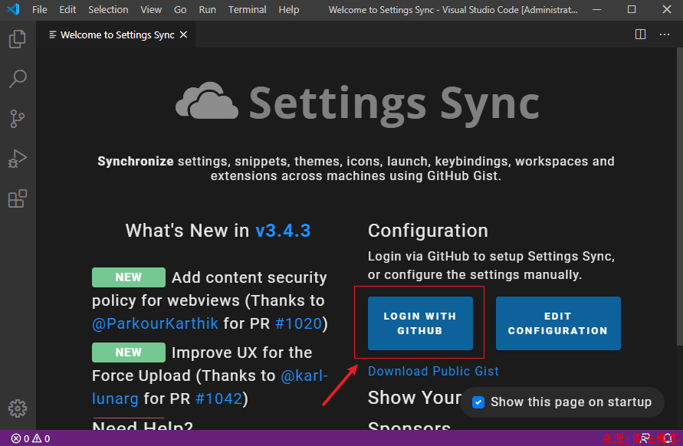Click the Login with GitHub button

click(x=420, y=323)
